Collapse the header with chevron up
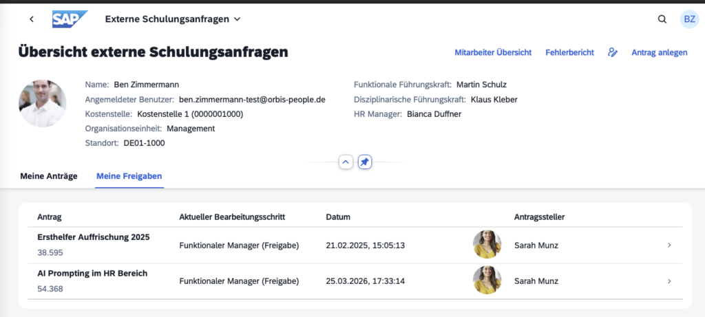Image resolution: width=705 pixels, height=317 pixels. [346, 162]
